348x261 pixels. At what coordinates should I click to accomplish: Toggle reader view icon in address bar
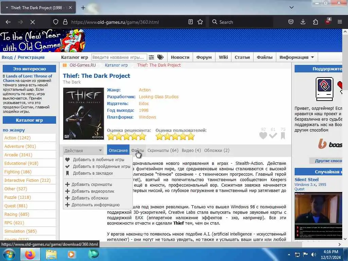[x=190, y=22]
